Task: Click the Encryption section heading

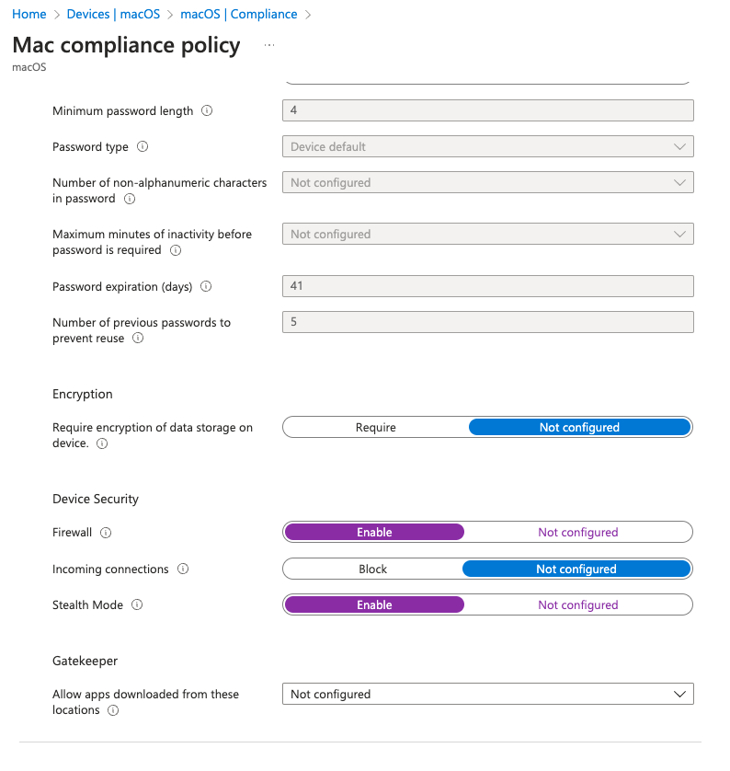Action: click(x=83, y=395)
